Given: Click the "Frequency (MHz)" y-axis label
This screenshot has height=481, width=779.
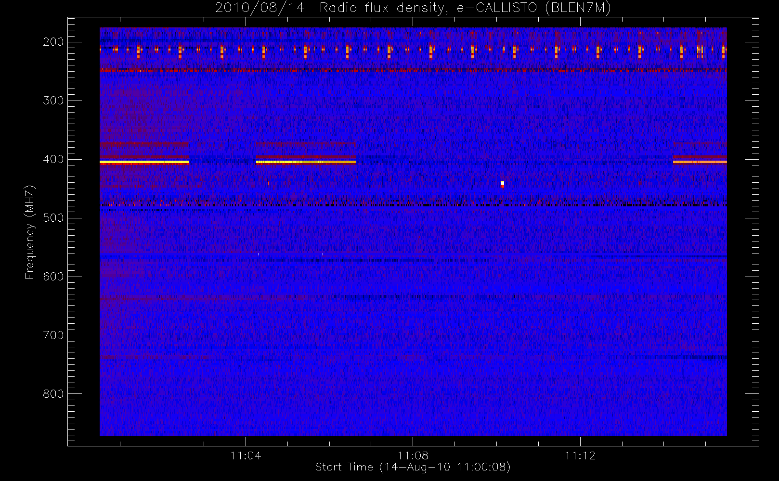Looking at the screenshot, I should (x=30, y=232).
